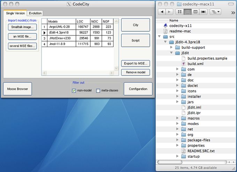Switch to the Single Version tab

(x=15, y=13)
